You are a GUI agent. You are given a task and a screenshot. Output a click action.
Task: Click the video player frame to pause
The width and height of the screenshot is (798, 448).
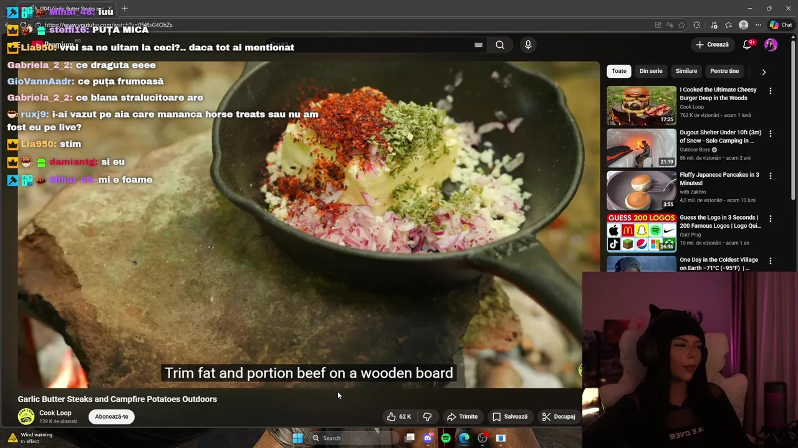tap(309, 224)
